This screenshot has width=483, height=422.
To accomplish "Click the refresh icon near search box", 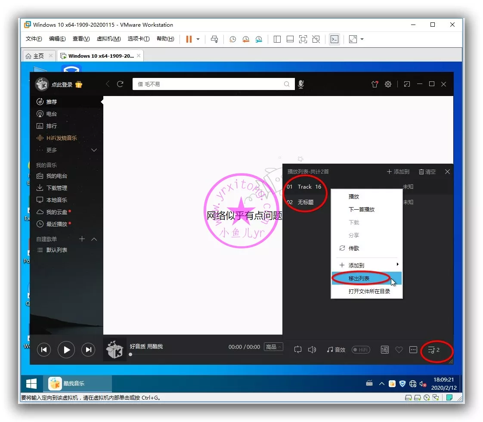I will pos(120,84).
